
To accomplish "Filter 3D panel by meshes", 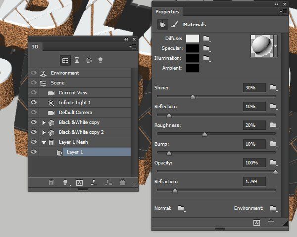I will pyautogui.click(x=77, y=60).
